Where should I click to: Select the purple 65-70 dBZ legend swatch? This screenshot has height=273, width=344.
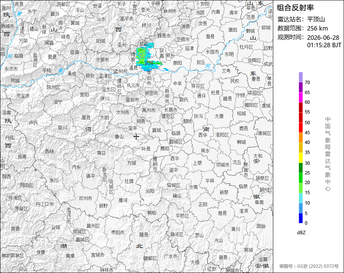(x=301, y=87)
